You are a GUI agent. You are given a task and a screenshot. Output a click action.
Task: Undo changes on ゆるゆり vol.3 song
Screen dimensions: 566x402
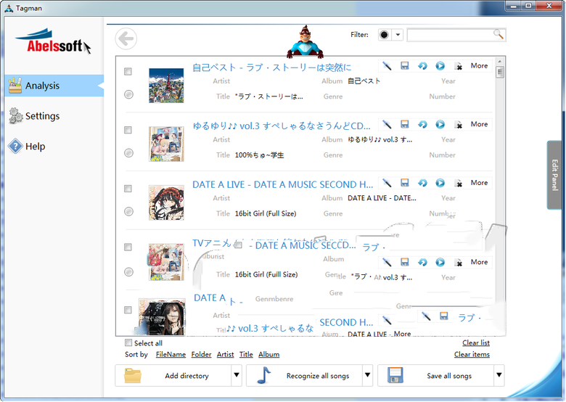coord(422,125)
